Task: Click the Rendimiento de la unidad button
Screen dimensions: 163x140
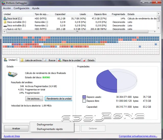Action: click(59, 99)
